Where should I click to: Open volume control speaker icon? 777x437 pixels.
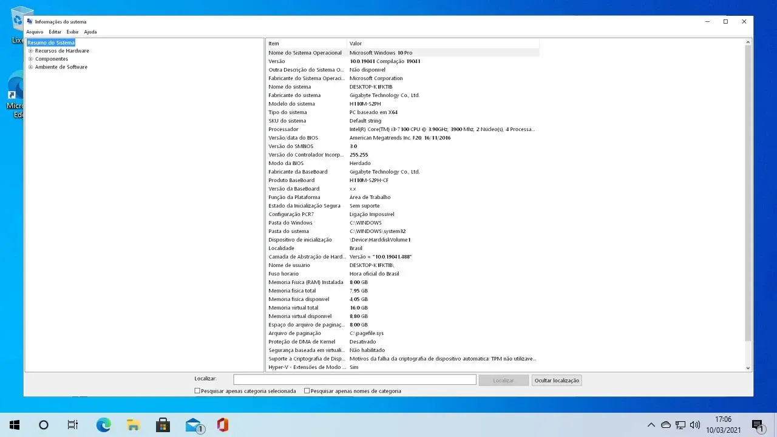coord(695,425)
